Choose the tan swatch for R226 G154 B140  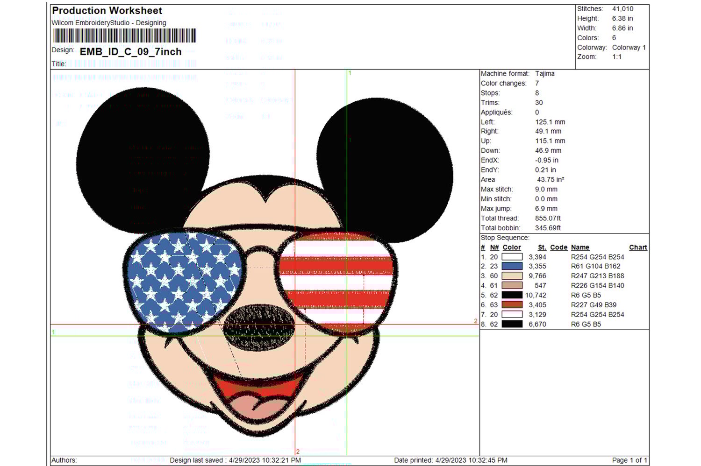pyautogui.click(x=512, y=286)
